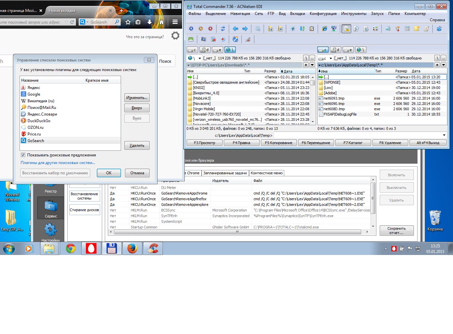The image size is (453, 334).
Task: Switch to the Запланированные задачи tab
Action: pos(225,173)
